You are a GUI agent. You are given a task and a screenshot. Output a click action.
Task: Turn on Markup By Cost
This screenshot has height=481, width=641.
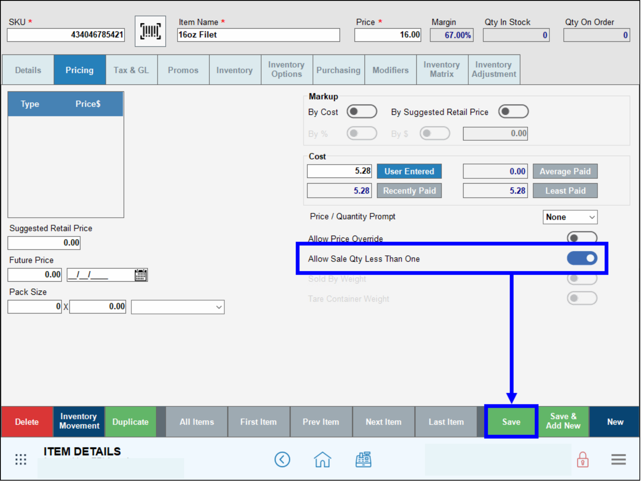(x=362, y=111)
